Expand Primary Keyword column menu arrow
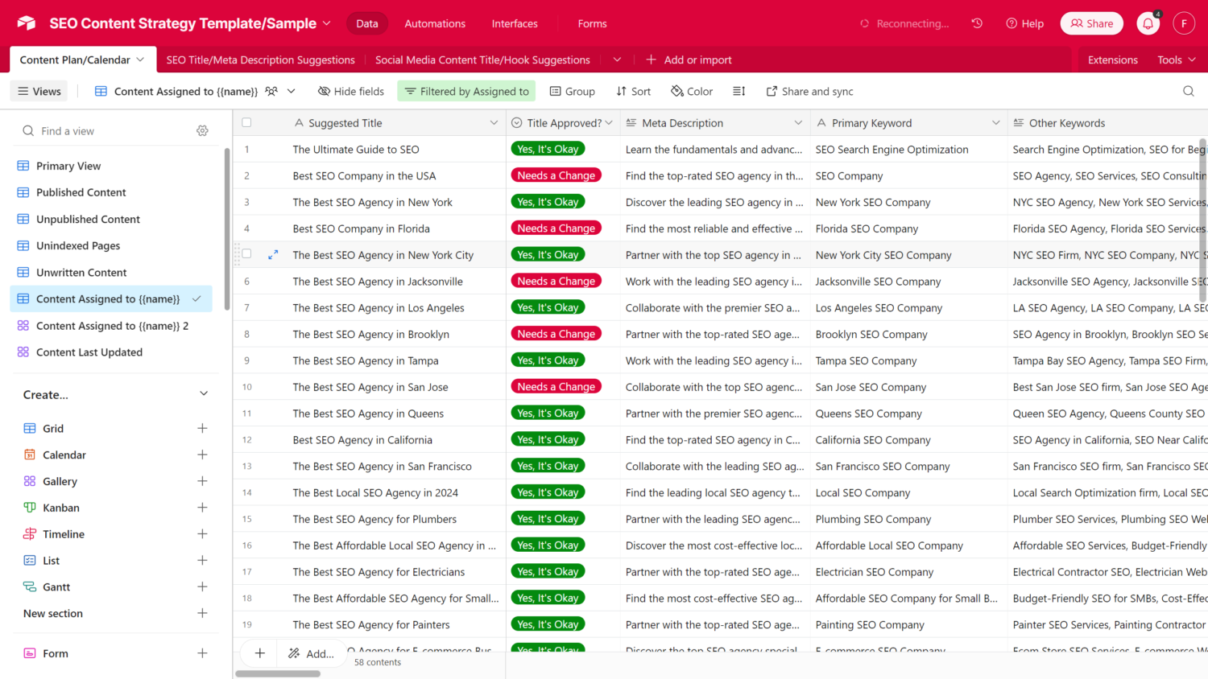This screenshot has height=679, width=1208. click(995, 123)
